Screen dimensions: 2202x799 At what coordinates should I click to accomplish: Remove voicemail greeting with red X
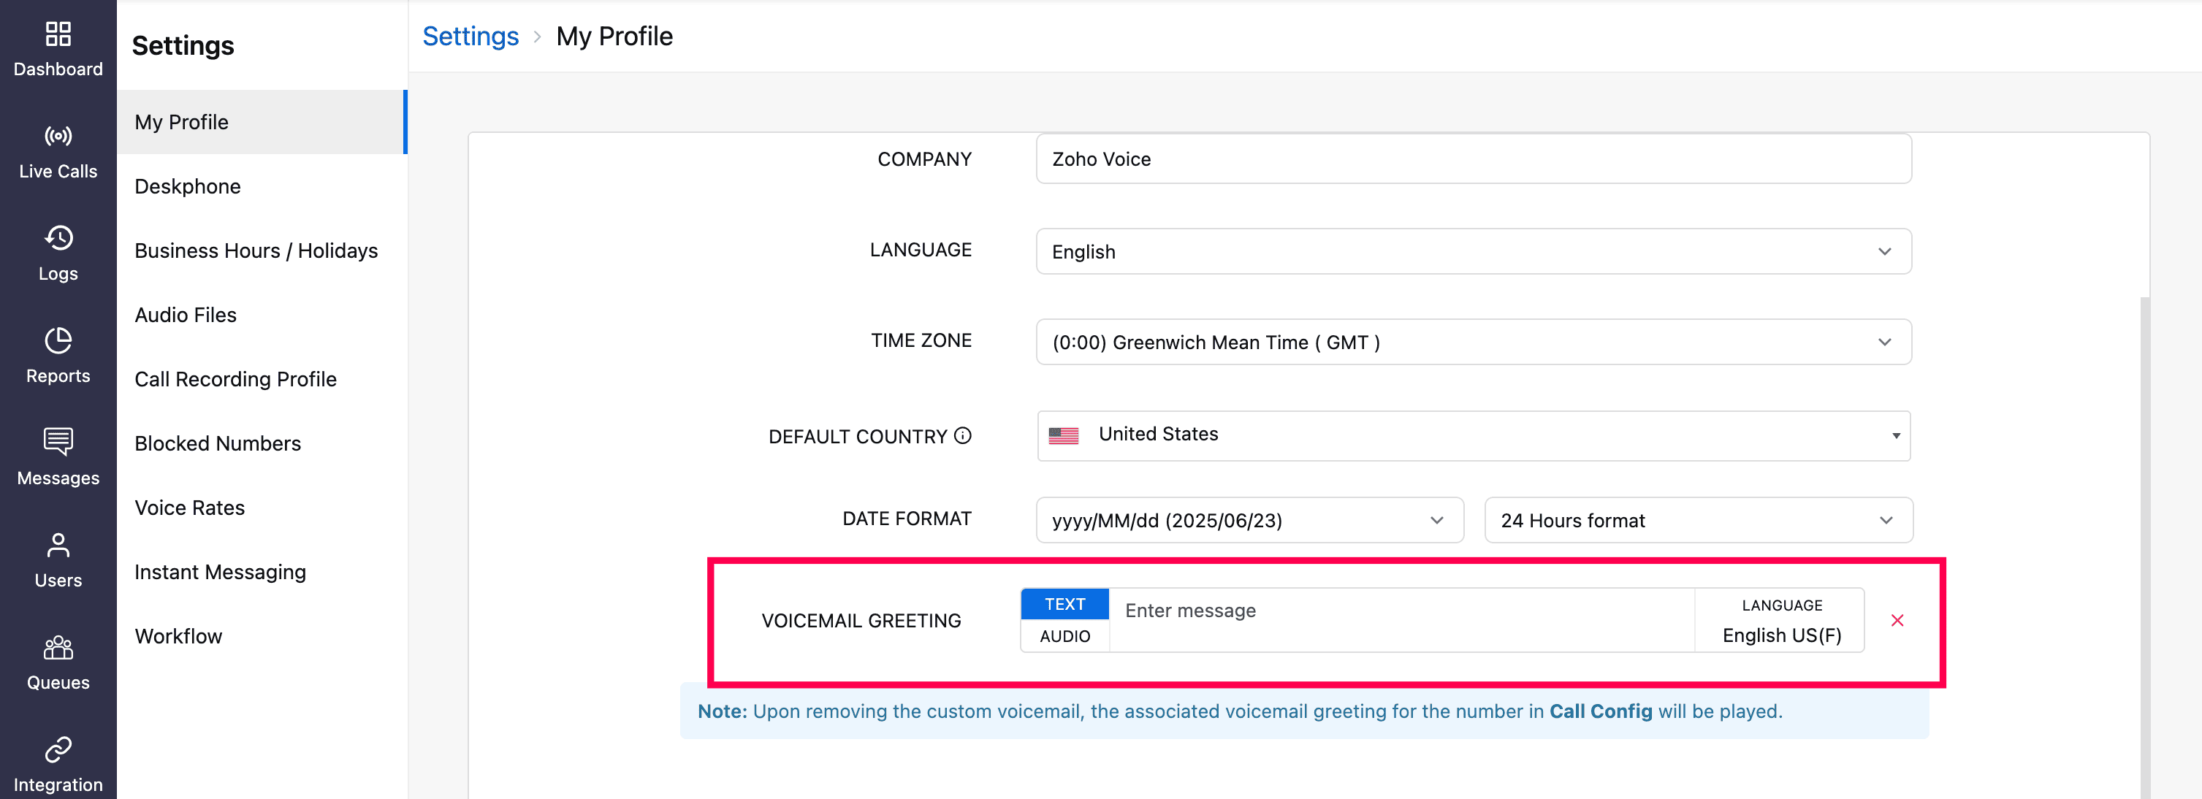coord(1897,620)
